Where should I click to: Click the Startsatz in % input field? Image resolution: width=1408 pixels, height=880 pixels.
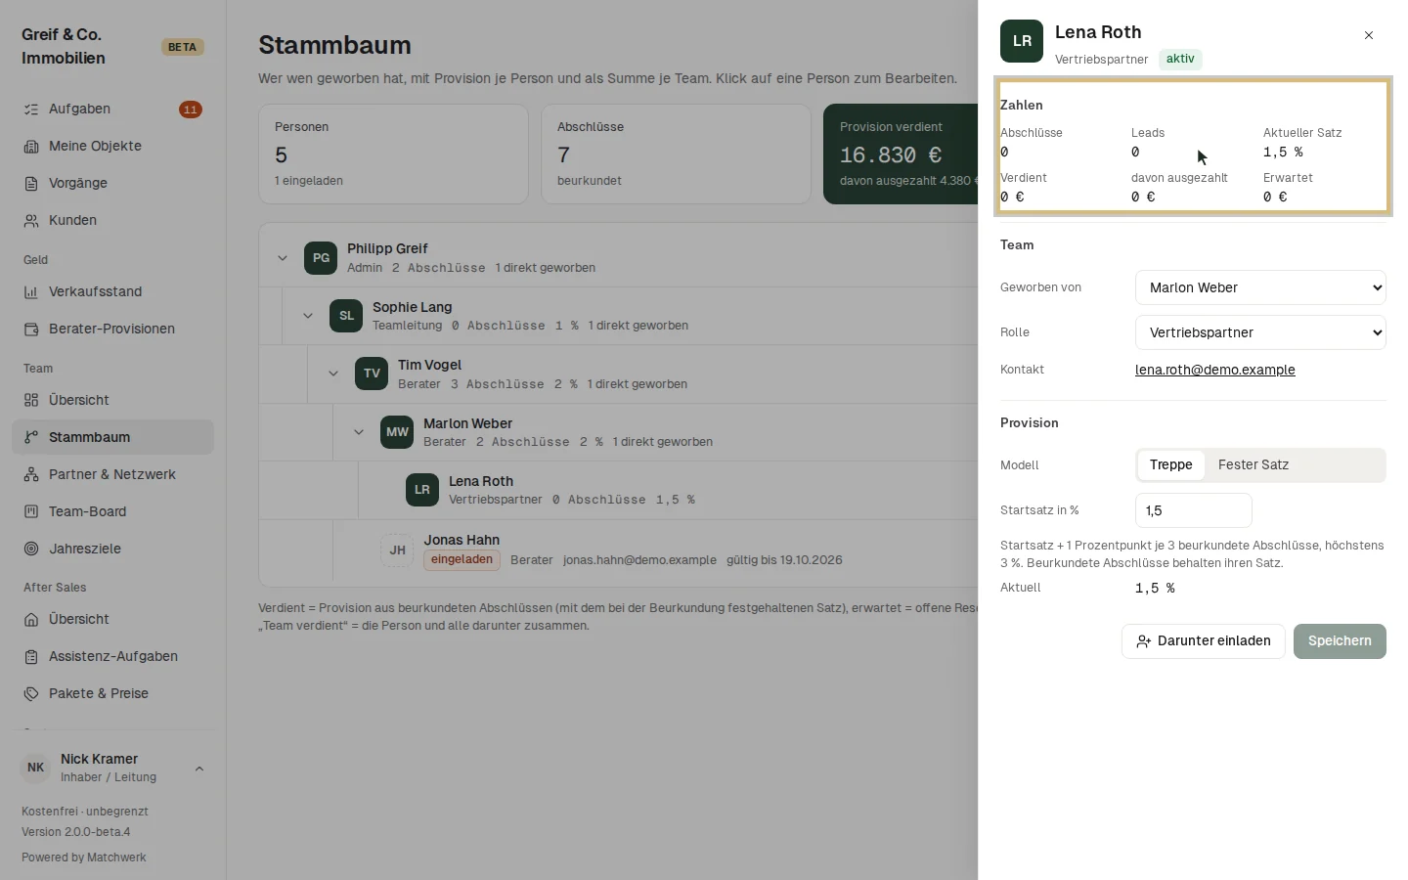coord(1193,510)
